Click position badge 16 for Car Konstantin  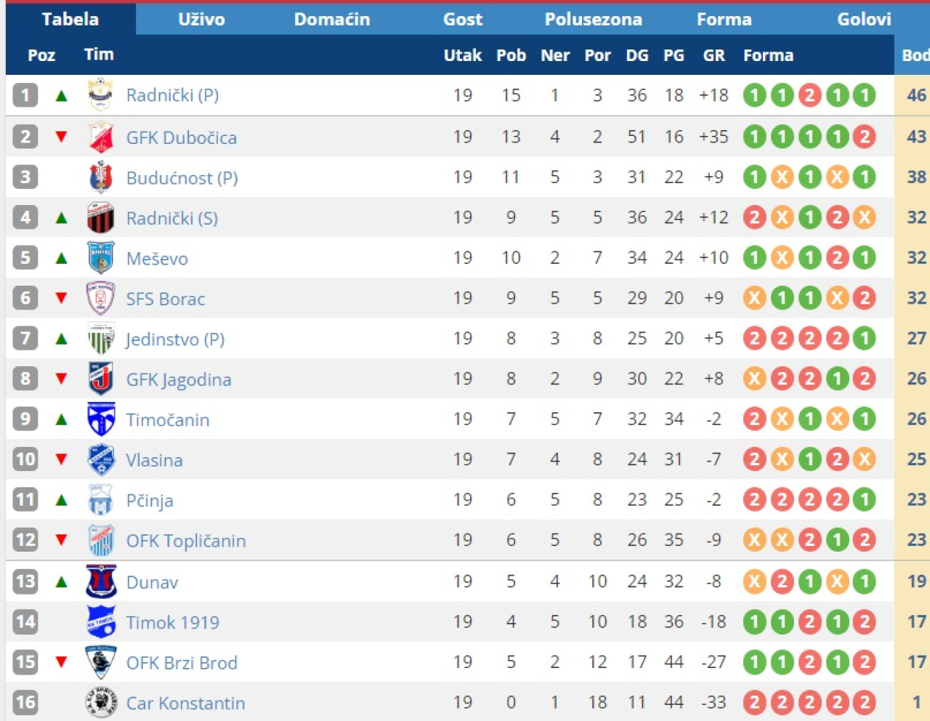[x=25, y=702]
